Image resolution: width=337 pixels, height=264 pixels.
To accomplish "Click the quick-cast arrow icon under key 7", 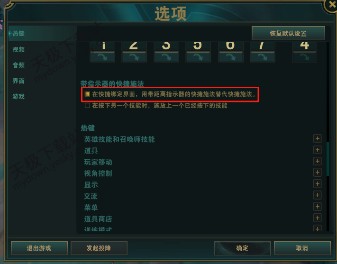I will click(263, 57).
